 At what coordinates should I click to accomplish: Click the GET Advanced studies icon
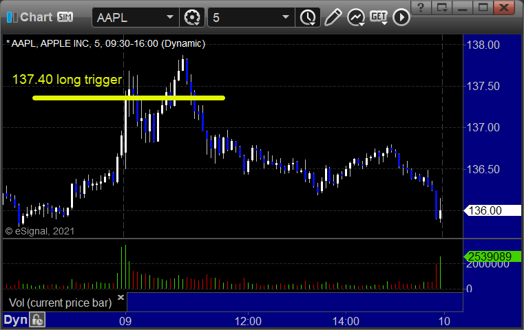[379, 17]
